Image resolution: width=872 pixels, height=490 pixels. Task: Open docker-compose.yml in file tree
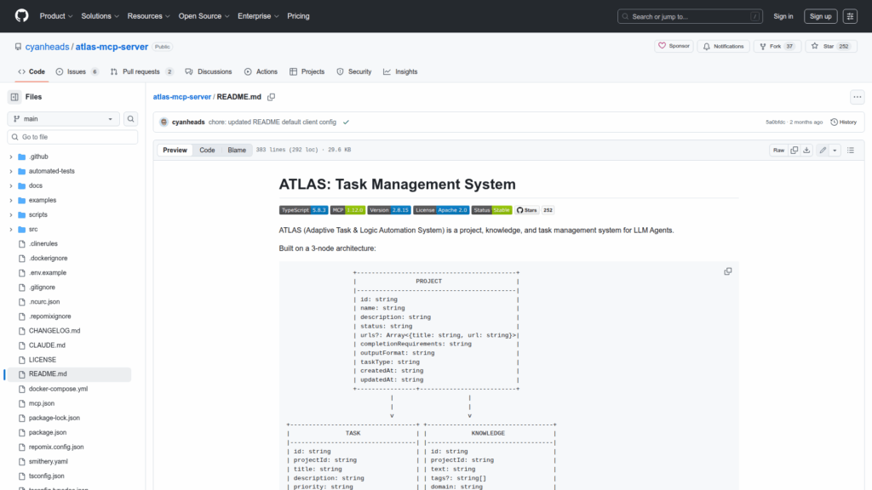tap(58, 389)
